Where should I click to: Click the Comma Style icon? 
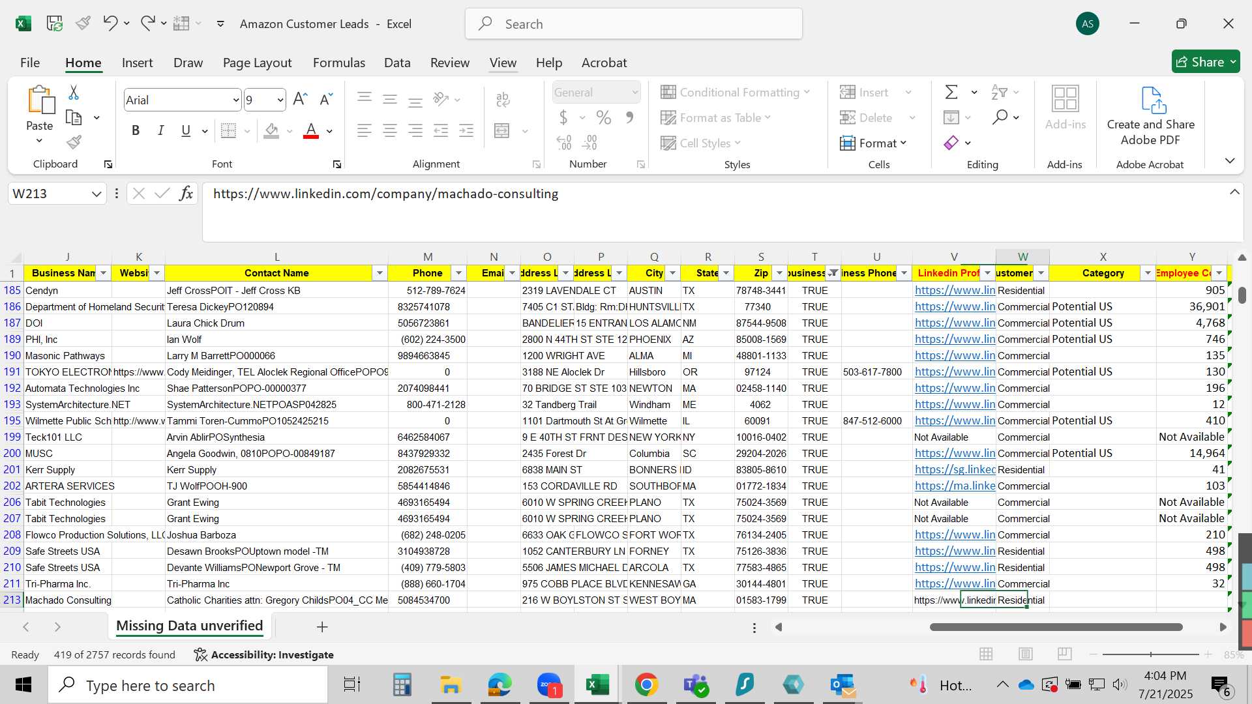tap(629, 117)
